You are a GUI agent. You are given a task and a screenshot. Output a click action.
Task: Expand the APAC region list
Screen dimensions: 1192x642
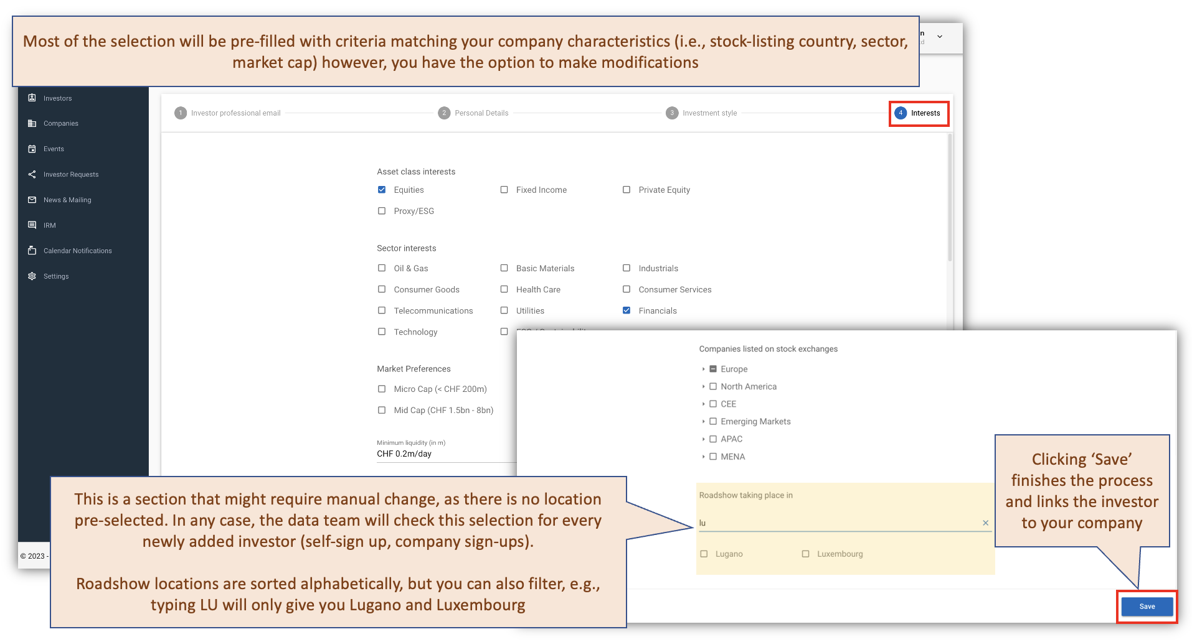[x=704, y=439]
